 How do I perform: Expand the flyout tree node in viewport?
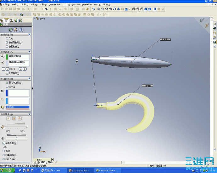[34, 18]
